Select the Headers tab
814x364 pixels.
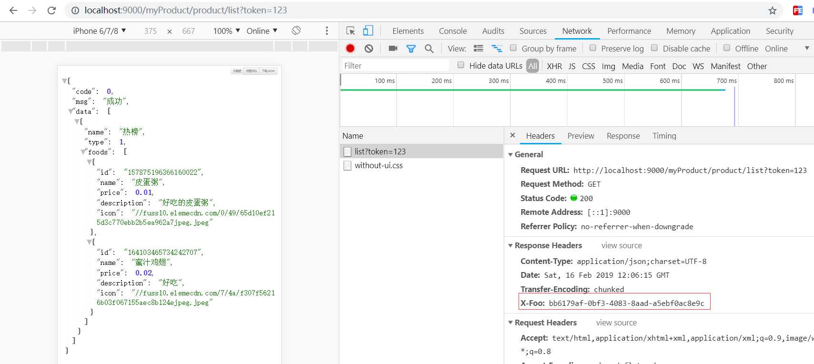(x=540, y=136)
